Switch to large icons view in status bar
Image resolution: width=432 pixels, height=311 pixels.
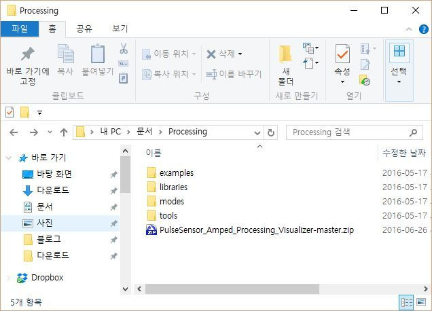[421, 302]
